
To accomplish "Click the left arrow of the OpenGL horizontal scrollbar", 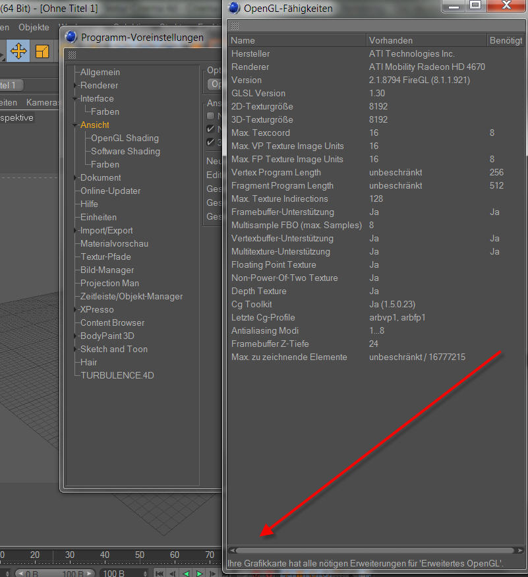I will (x=232, y=551).
